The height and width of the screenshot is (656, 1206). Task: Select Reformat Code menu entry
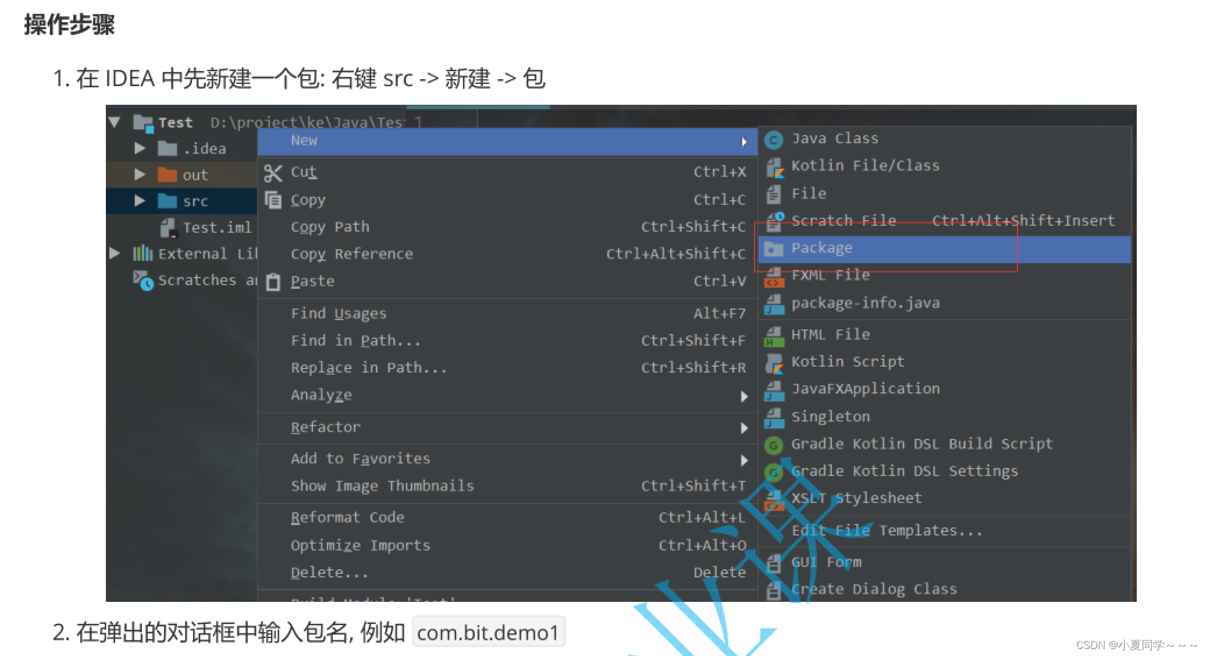[507, 517]
